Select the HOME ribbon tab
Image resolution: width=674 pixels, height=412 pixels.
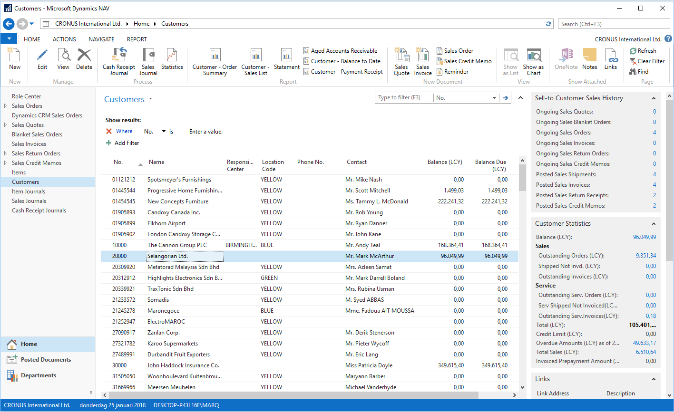coord(32,39)
